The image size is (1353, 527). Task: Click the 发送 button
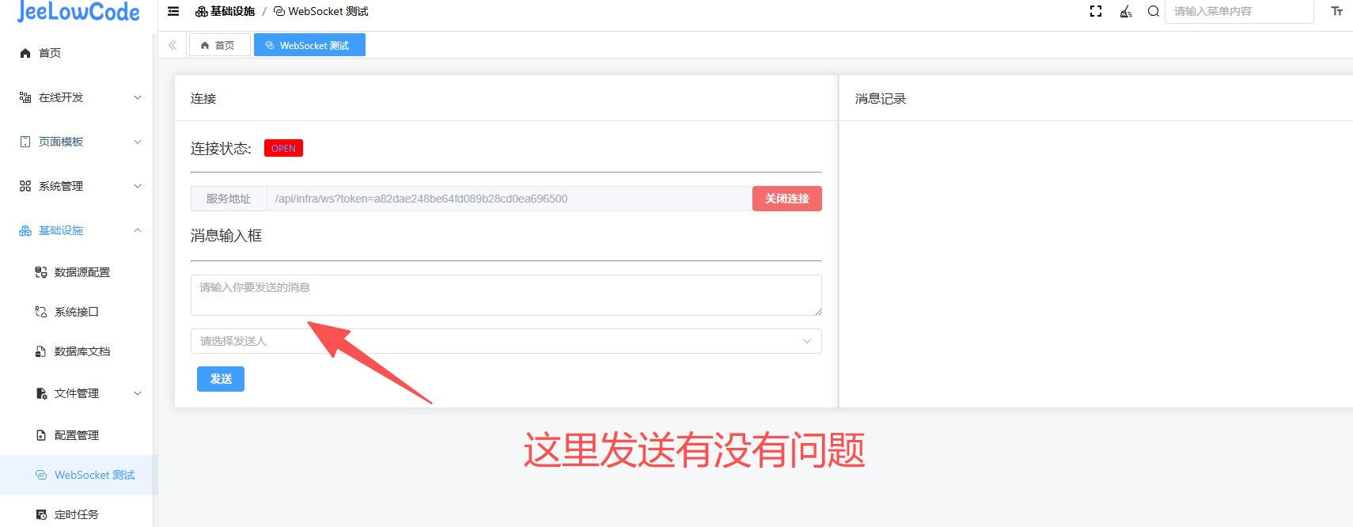[x=221, y=379]
